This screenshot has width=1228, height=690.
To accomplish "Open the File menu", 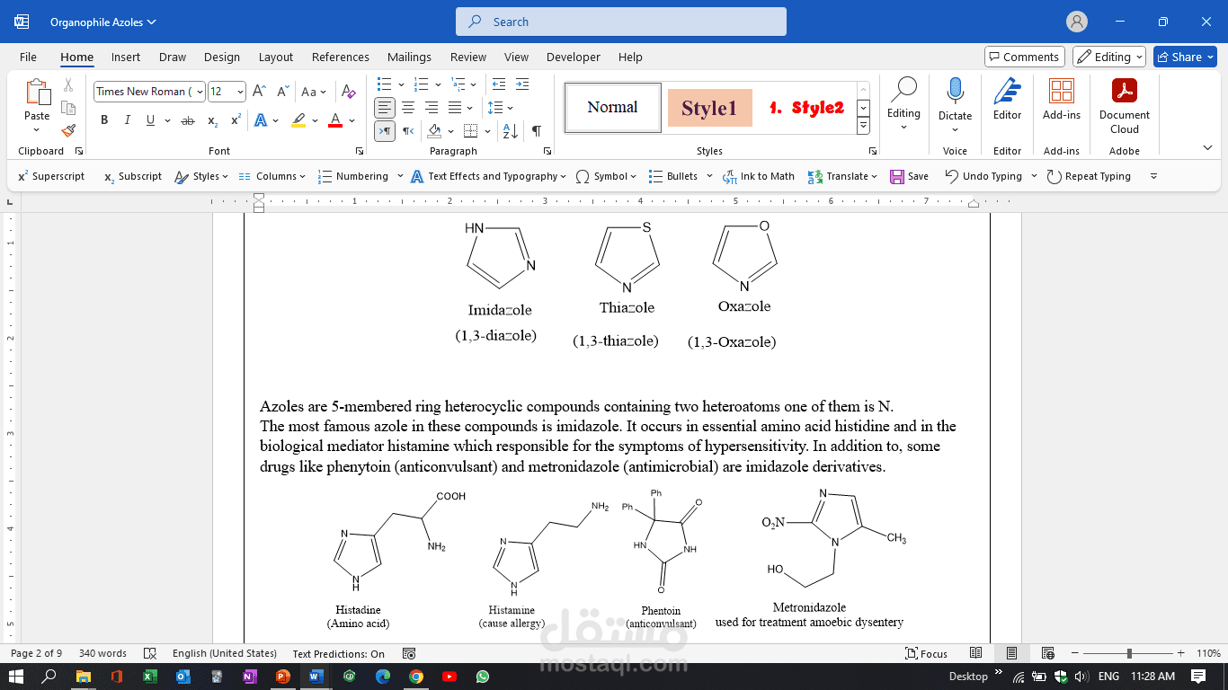I will tap(29, 57).
